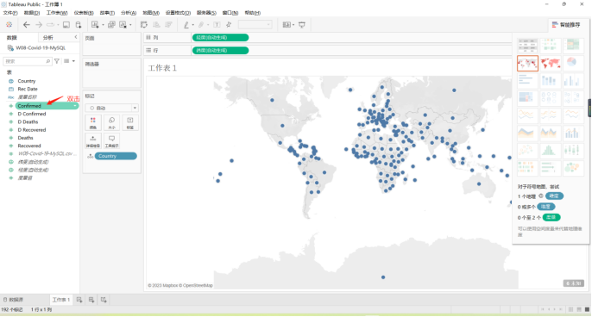
Task: Open the Highlight dropdown arrow
Action: pos(193,25)
